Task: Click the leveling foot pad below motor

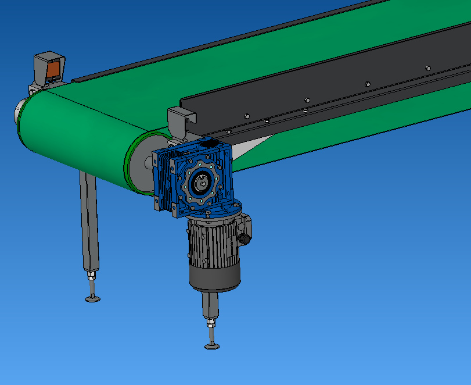Action: 212,347
